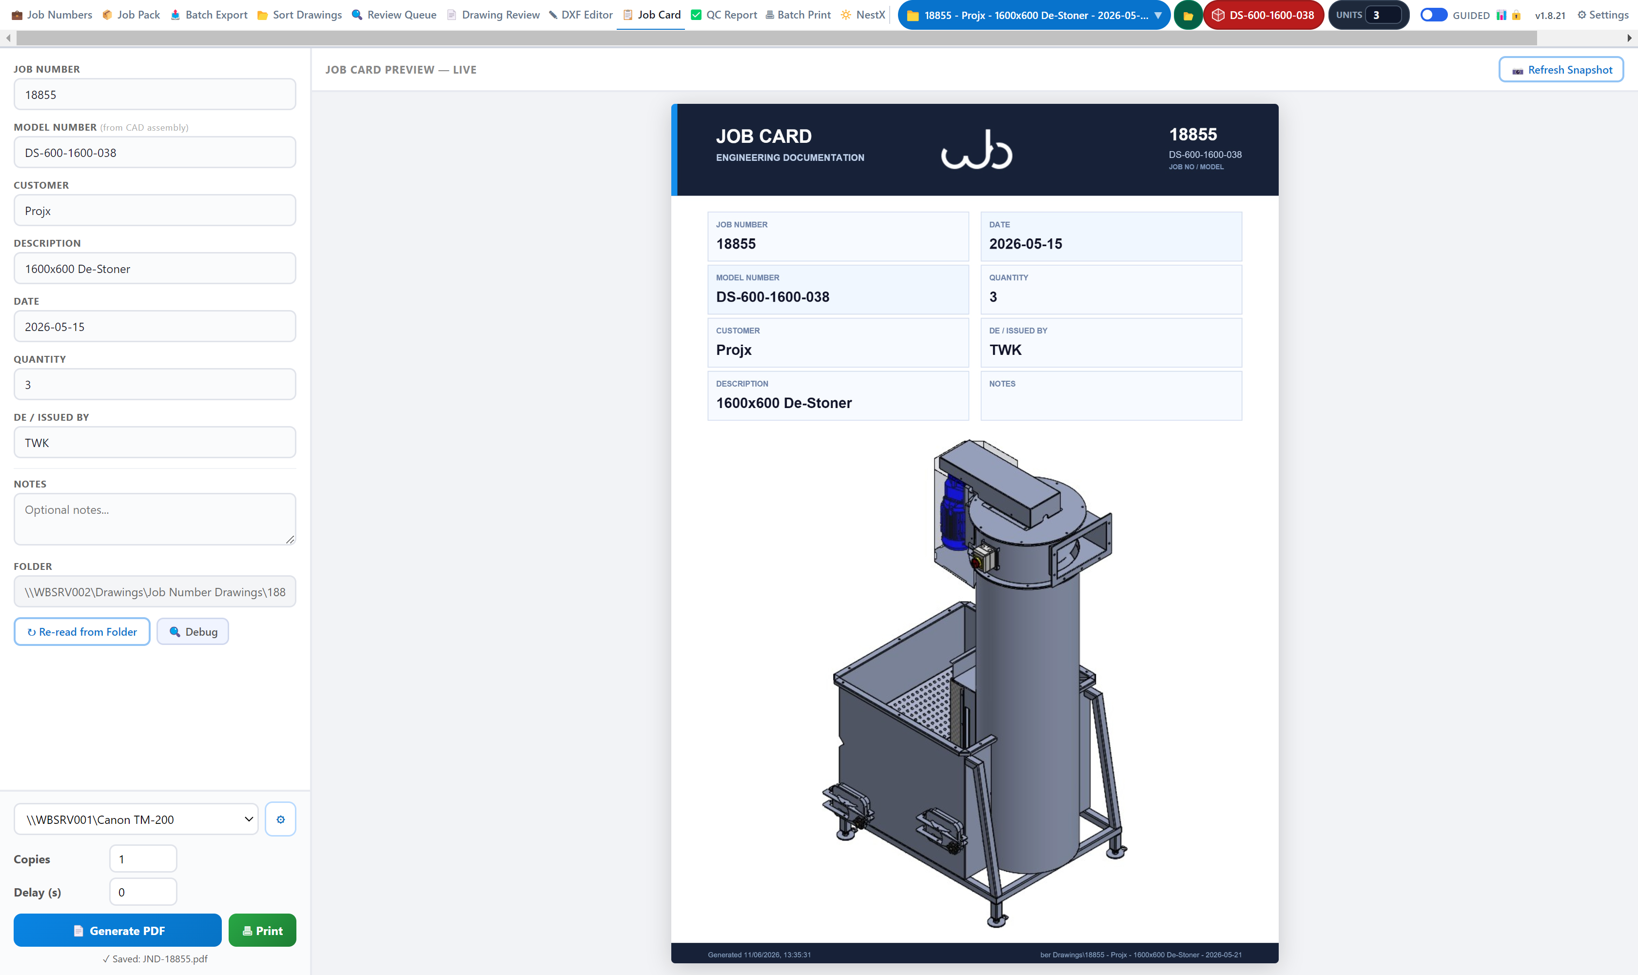Click the red DS-600-1600-038 model pill

coord(1263,15)
